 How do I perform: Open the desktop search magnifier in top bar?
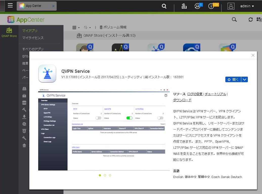pos(164,6)
